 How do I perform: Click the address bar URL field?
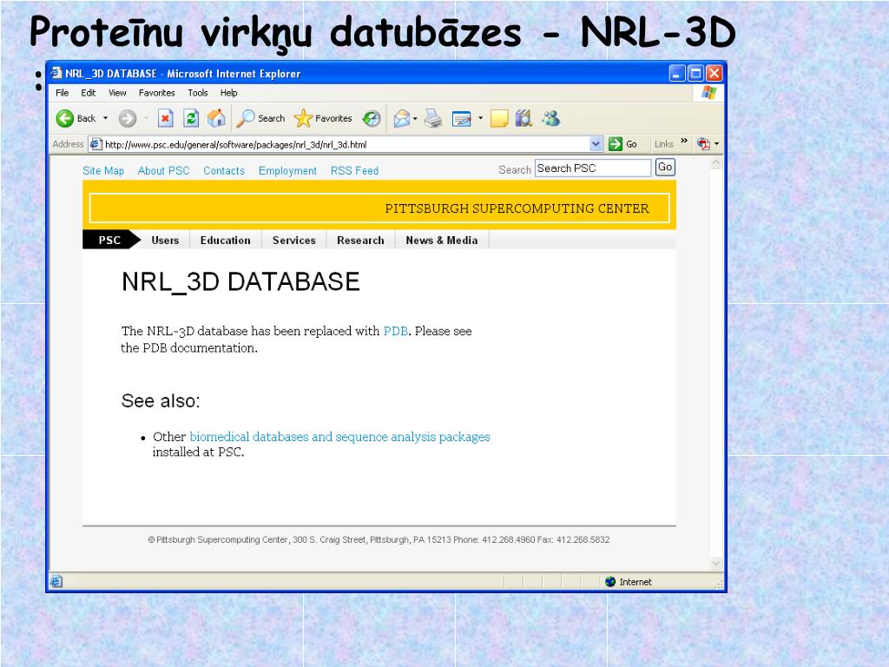tap(346, 144)
